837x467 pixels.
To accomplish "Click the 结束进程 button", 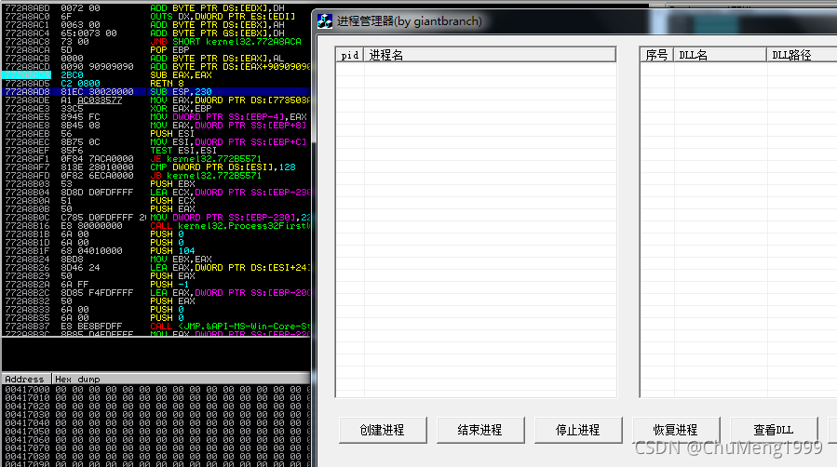I will click(480, 430).
